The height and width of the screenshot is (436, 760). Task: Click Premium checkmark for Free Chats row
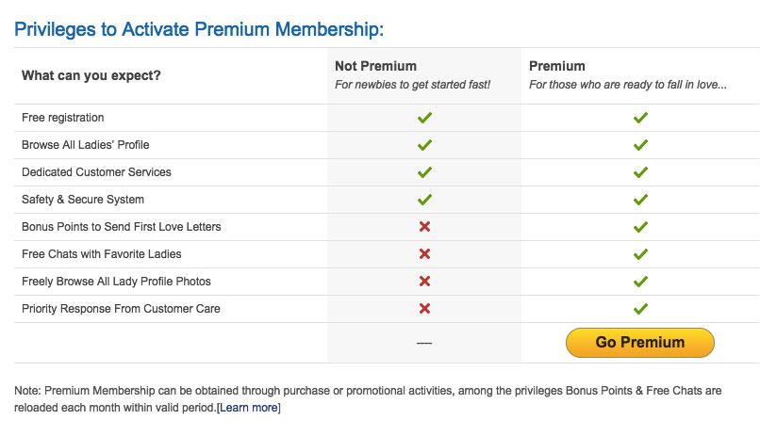click(640, 254)
